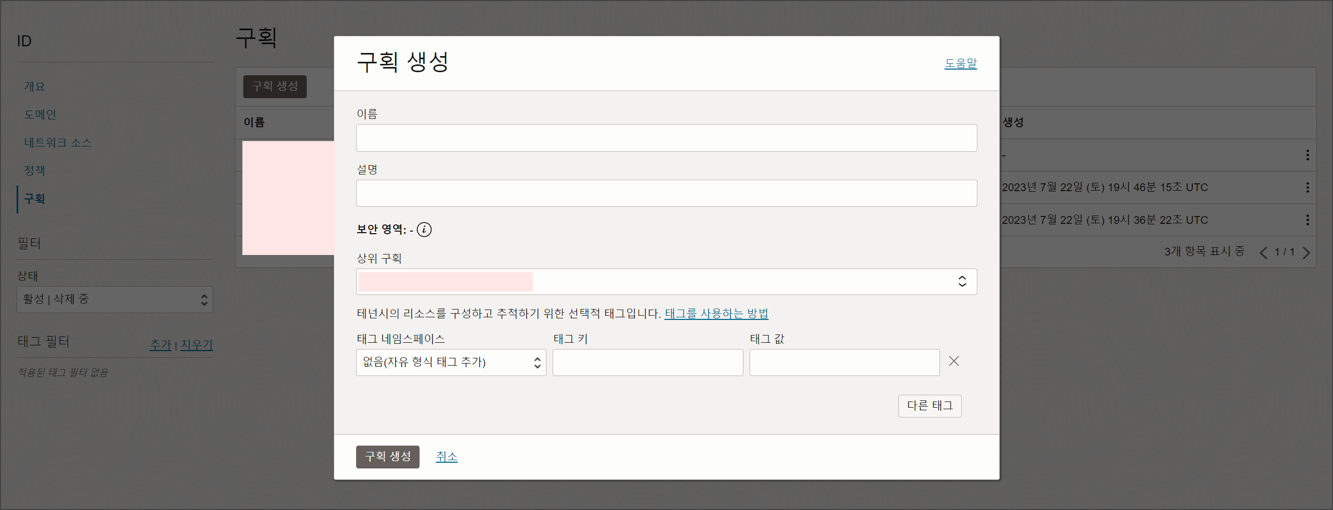Open actions menu for 19시 46분 15초 row
The width and height of the screenshot is (1333, 510).
point(1308,187)
